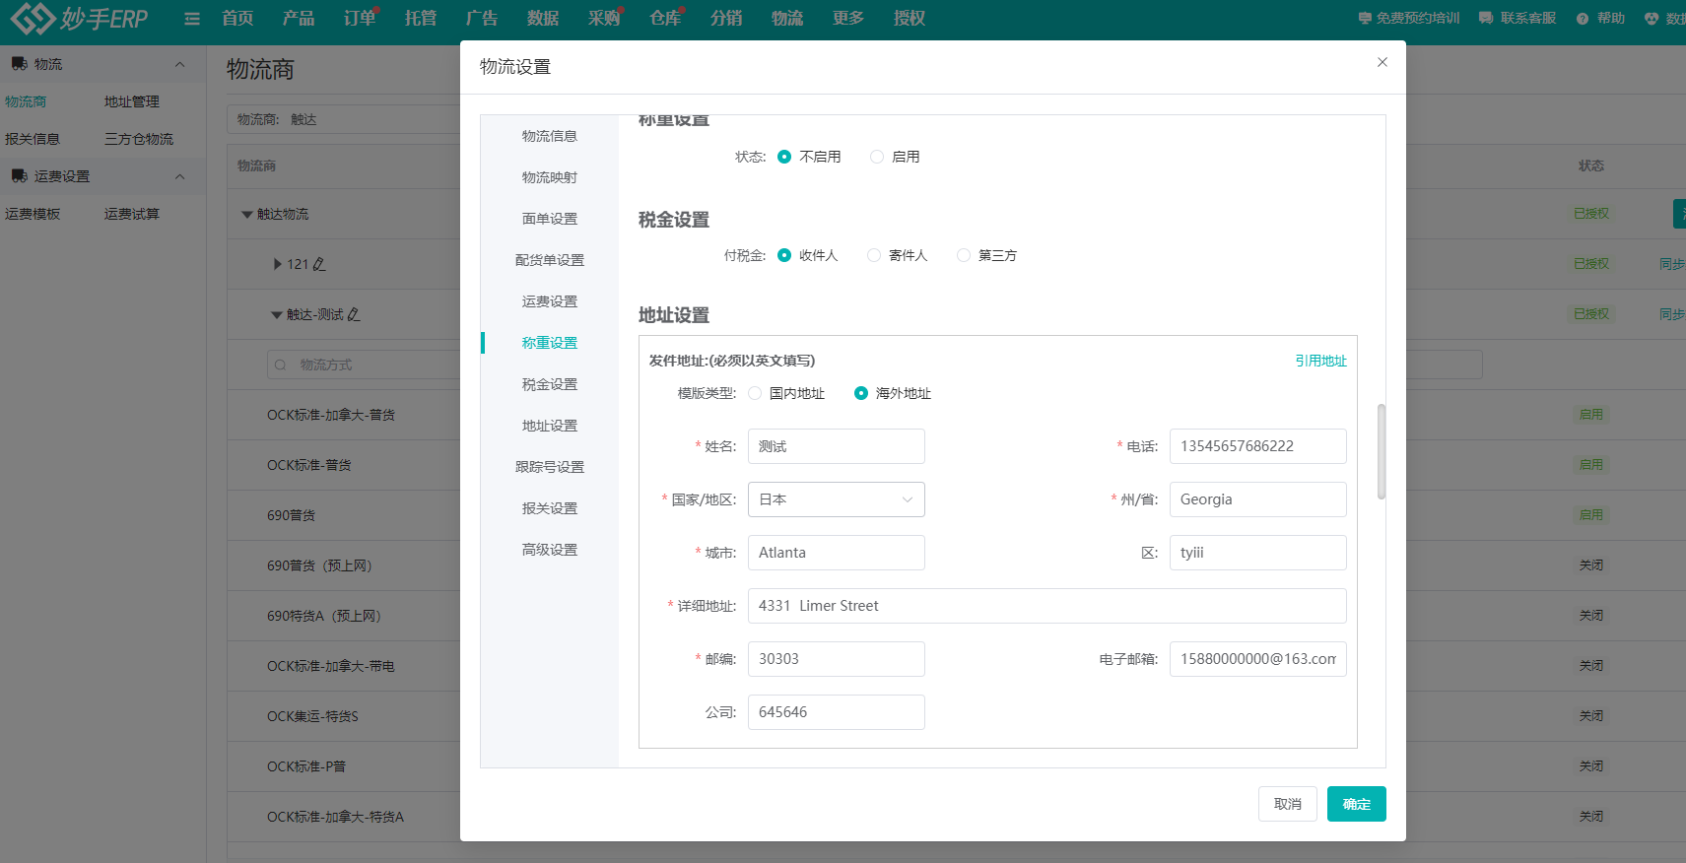Open 配货单设置 settings tab

point(550,260)
